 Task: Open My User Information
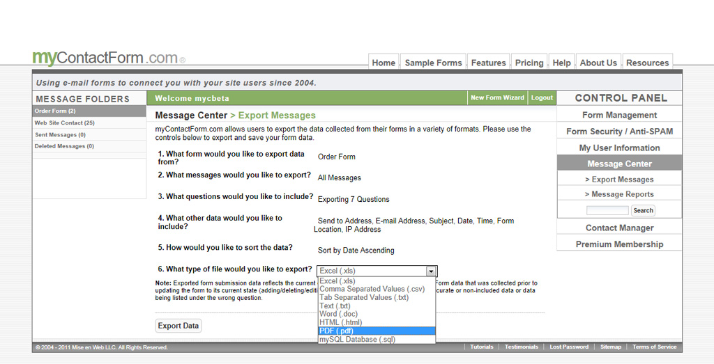tap(619, 148)
